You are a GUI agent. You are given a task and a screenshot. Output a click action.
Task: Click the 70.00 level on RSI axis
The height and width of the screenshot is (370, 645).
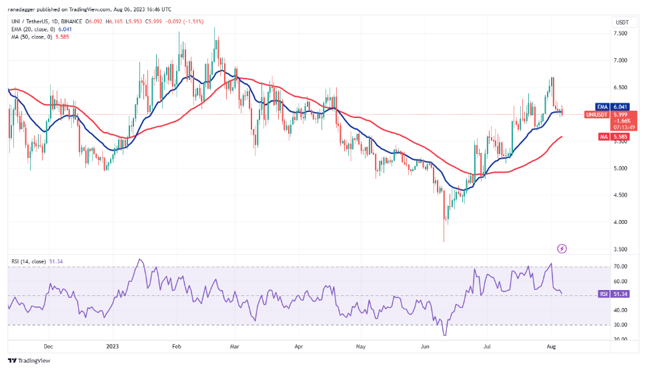[x=620, y=267]
